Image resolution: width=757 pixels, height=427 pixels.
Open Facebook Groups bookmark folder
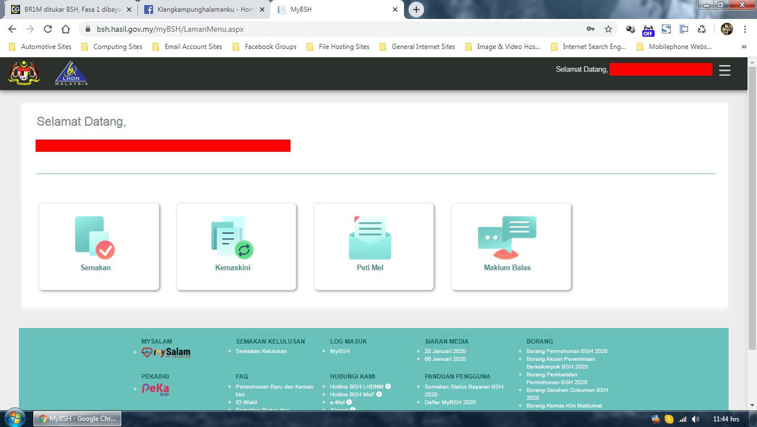[264, 47]
